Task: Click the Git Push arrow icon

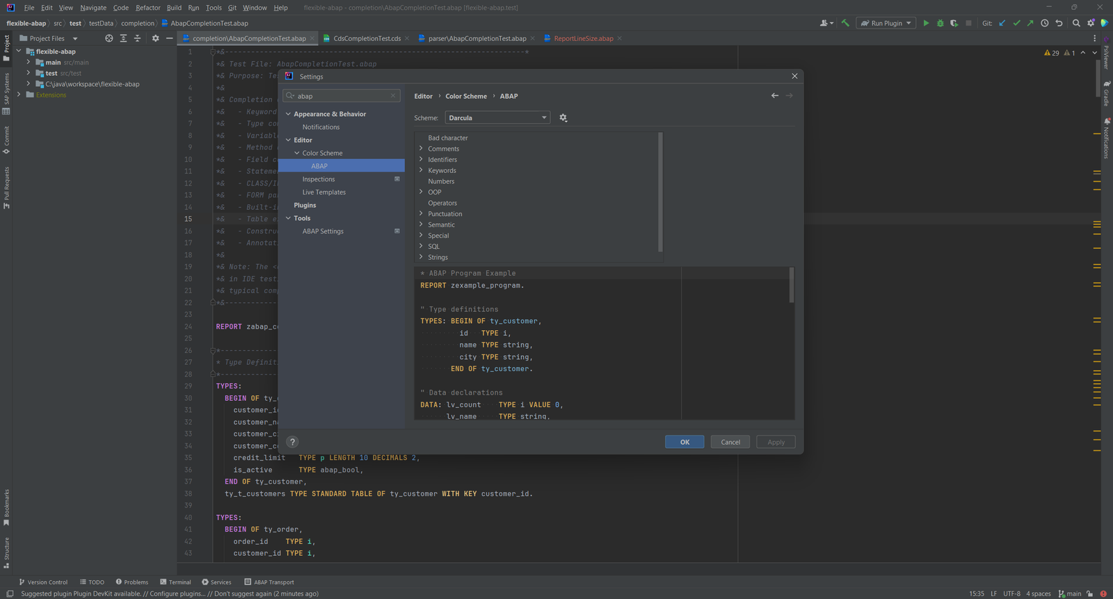Action: point(1030,23)
